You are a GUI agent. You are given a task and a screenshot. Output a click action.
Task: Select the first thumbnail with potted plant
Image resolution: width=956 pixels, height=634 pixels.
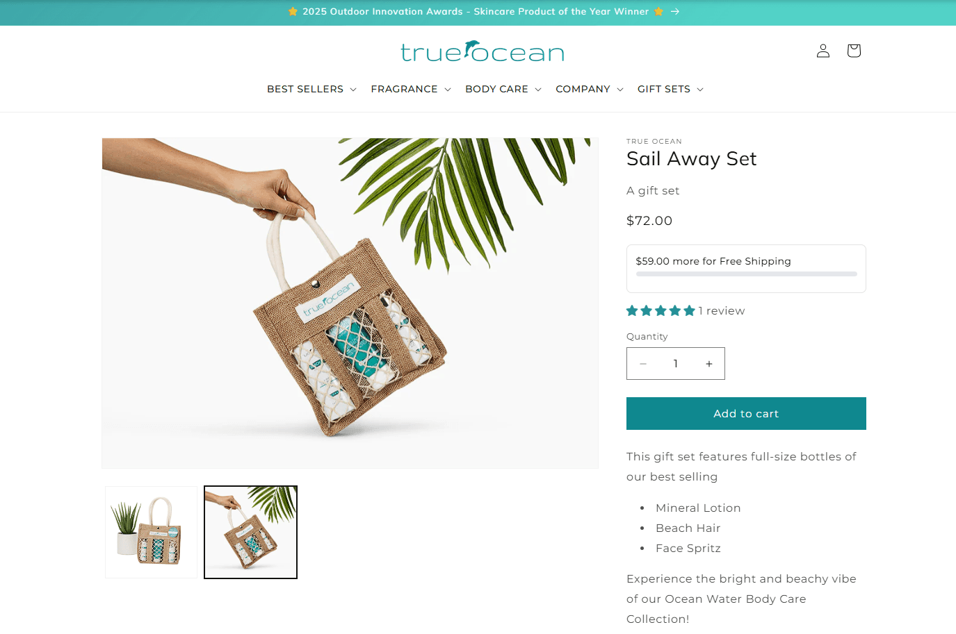[151, 532]
